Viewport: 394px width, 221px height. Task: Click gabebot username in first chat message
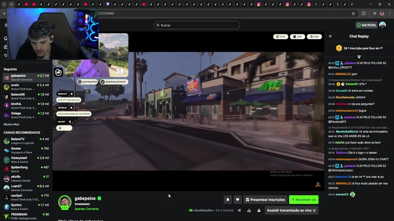[x=350, y=63]
